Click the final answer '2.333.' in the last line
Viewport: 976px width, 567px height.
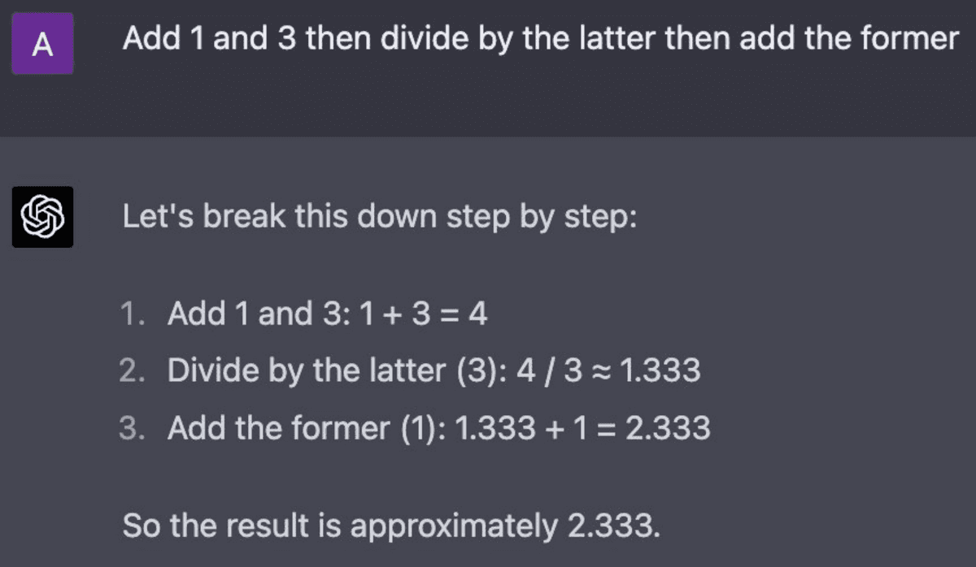[x=610, y=526]
